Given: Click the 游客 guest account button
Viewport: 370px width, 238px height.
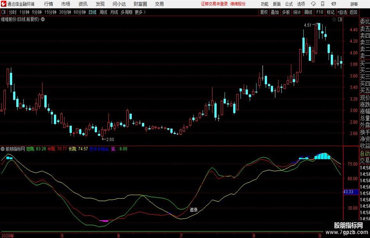Looking at the screenshot, I should pyautogui.click(x=354, y=4).
